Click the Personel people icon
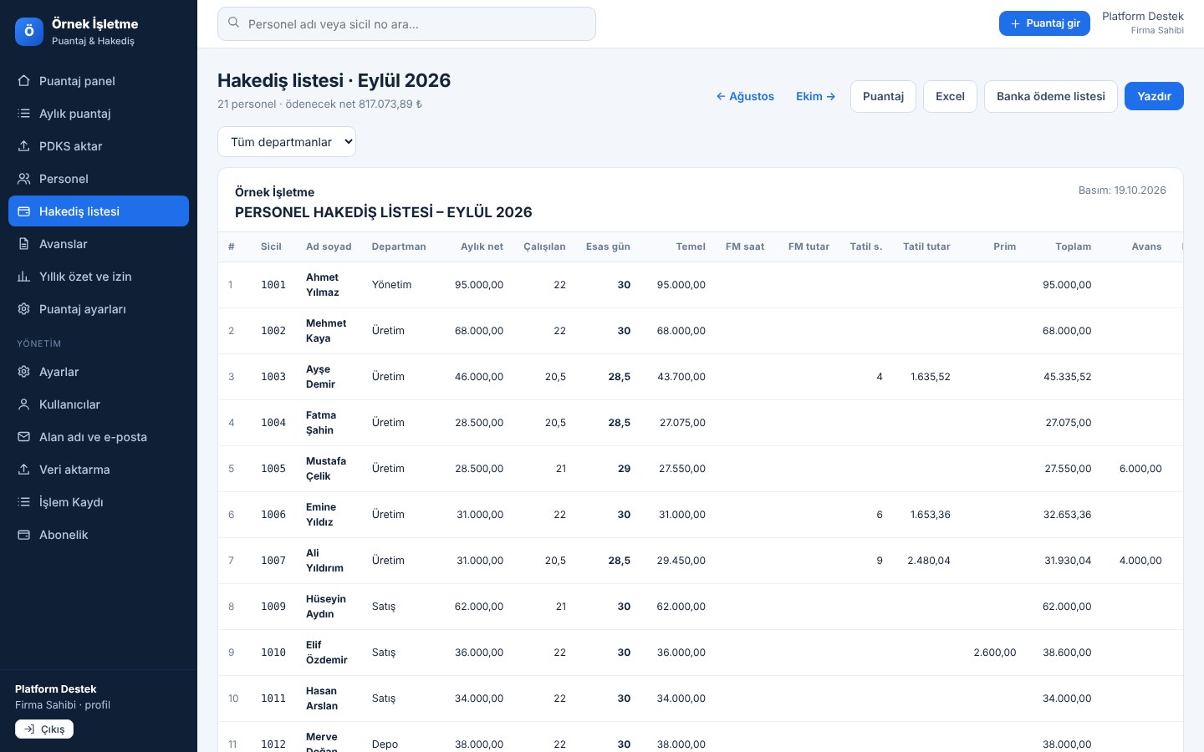The height and width of the screenshot is (752, 1204). click(x=23, y=179)
